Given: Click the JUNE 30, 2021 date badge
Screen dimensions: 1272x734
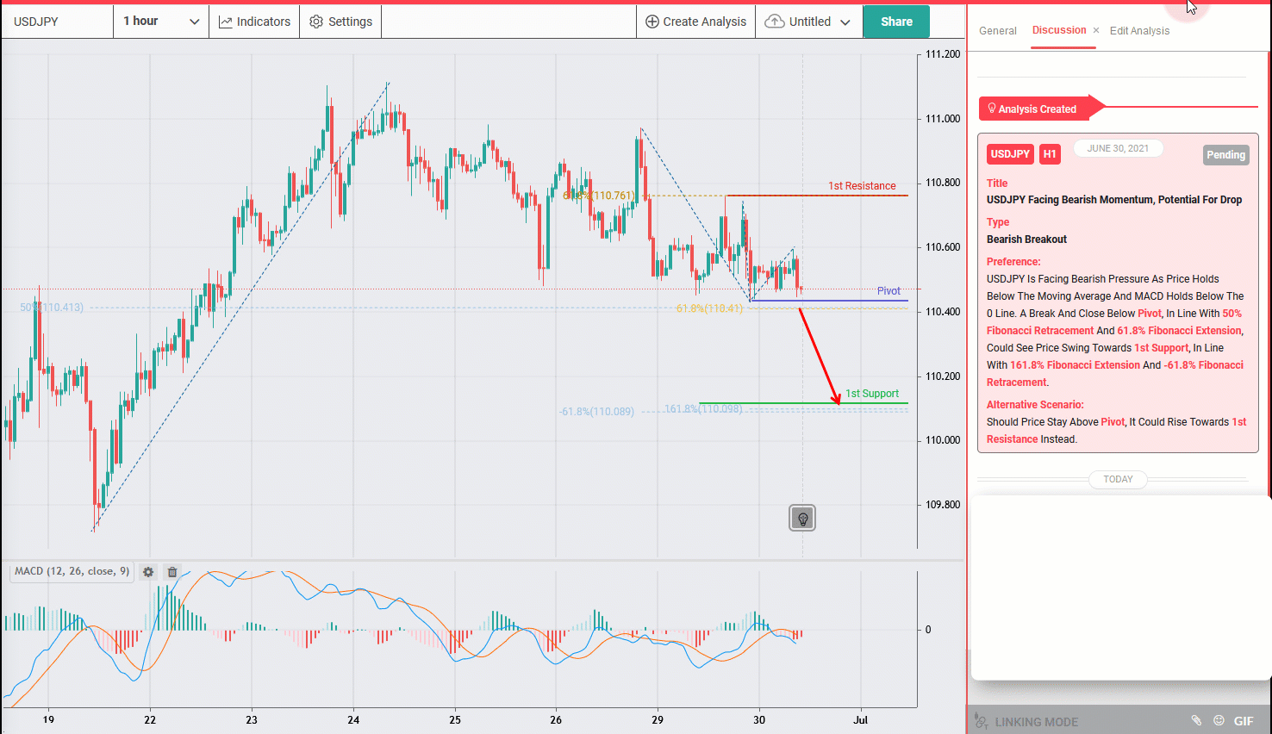Looking at the screenshot, I should pyautogui.click(x=1118, y=148).
